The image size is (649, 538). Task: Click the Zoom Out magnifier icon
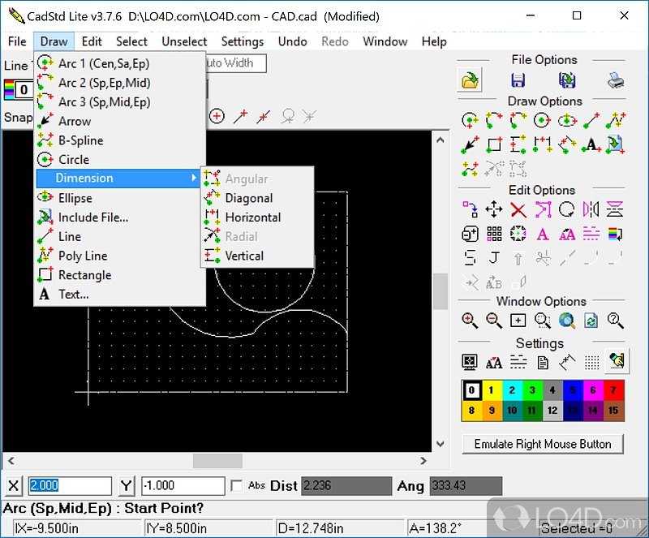click(494, 321)
